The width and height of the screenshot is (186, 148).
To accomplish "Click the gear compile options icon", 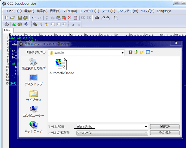I will [x=7, y=24].
